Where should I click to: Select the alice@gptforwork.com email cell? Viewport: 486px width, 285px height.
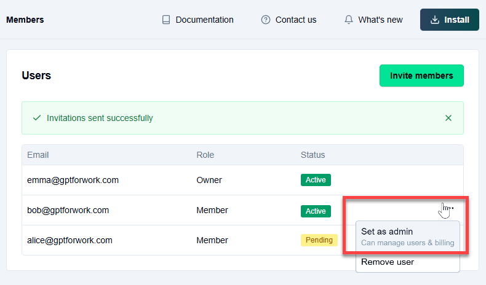click(x=70, y=240)
